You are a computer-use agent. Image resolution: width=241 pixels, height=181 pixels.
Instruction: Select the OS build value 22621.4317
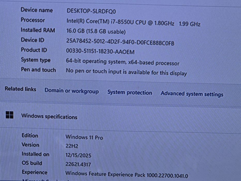coord(78,164)
